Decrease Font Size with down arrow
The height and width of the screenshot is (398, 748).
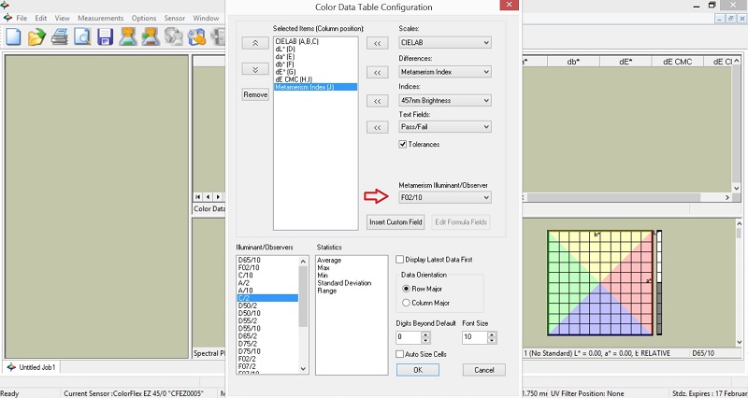[492, 340]
